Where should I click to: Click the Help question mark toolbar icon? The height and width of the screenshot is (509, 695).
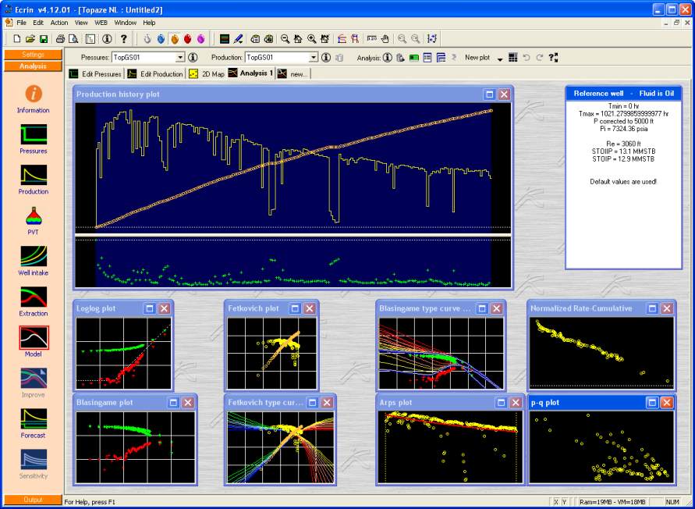point(123,39)
